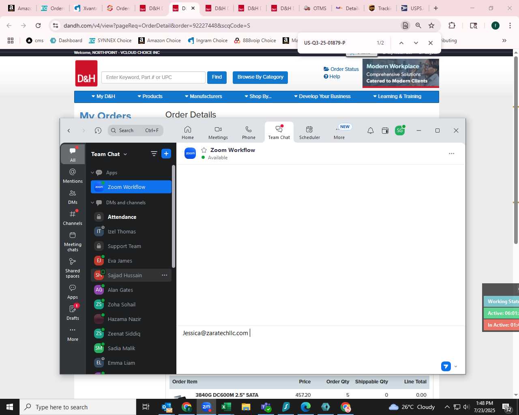Open Zoom notifications bell
Screen dimensions: 519x415
click(371, 130)
